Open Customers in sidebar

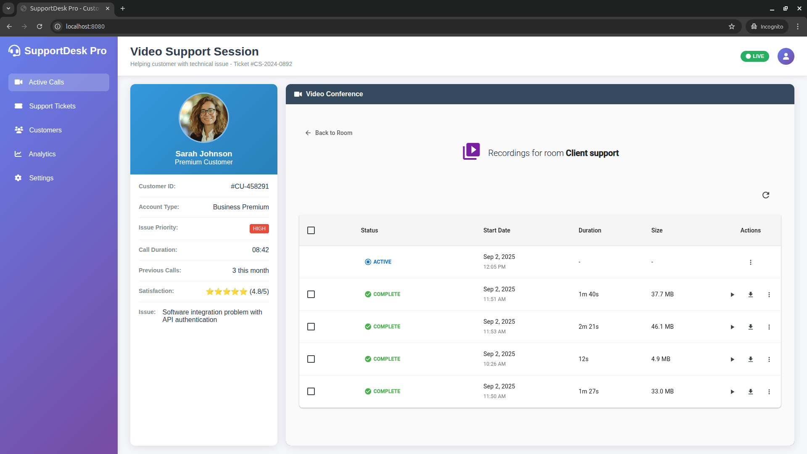pyautogui.click(x=59, y=130)
